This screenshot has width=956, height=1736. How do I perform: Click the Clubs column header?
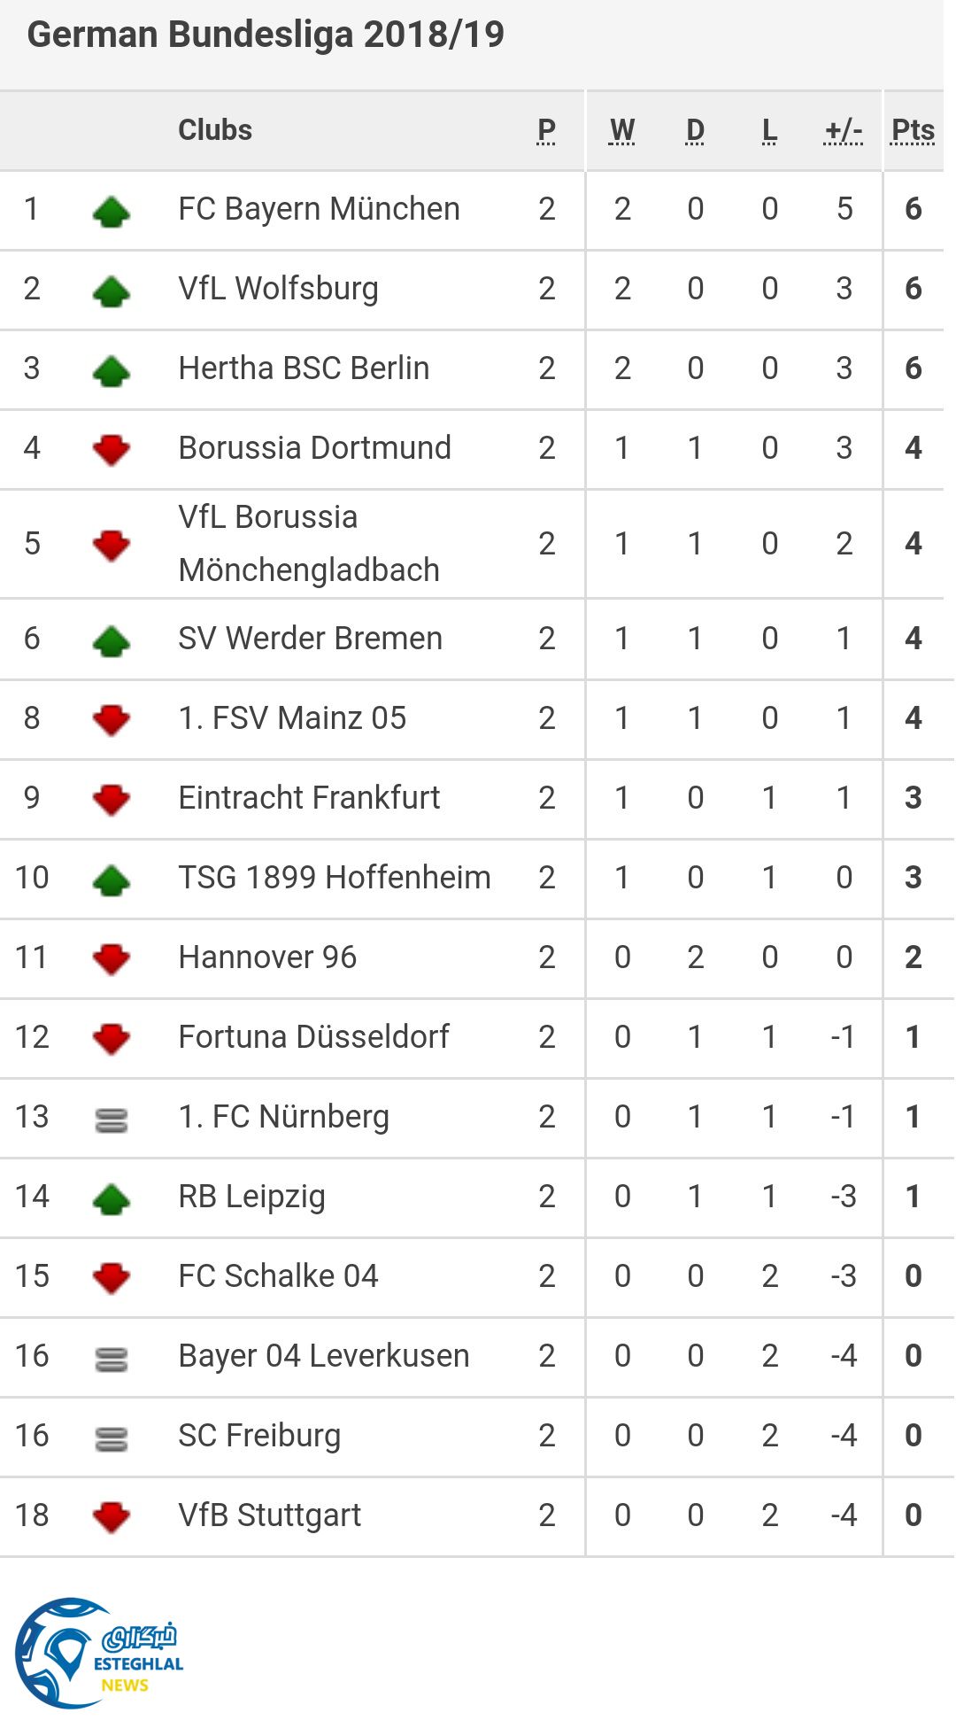click(x=215, y=130)
